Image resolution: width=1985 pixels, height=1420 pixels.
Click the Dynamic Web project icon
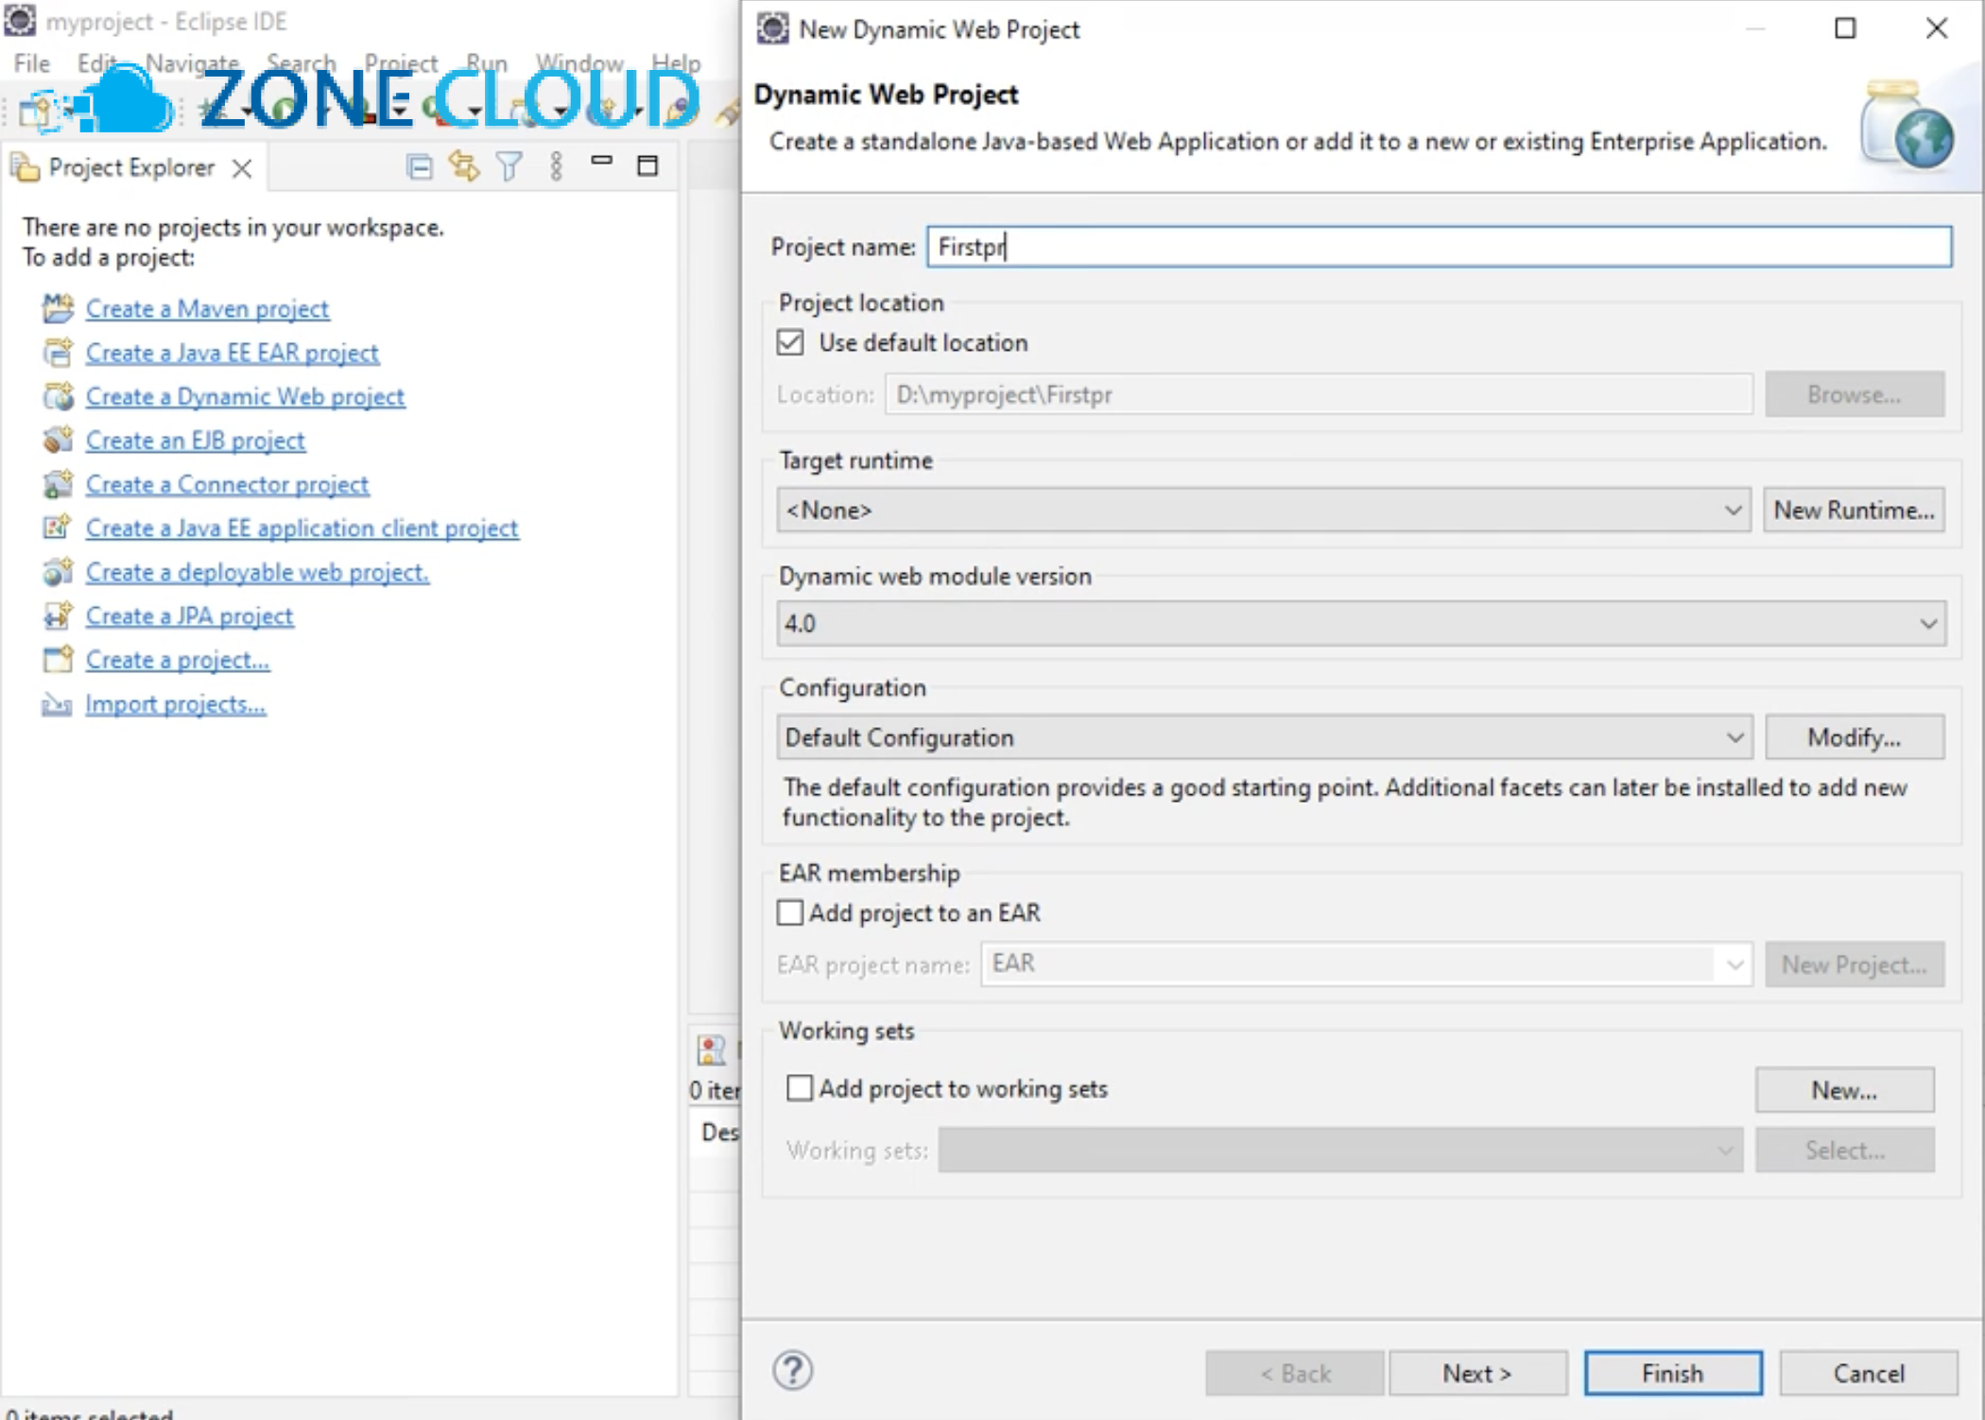tap(58, 396)
